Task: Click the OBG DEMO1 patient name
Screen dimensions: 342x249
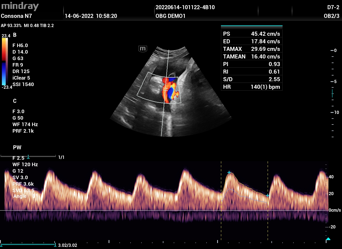Action: pos(170,16)
